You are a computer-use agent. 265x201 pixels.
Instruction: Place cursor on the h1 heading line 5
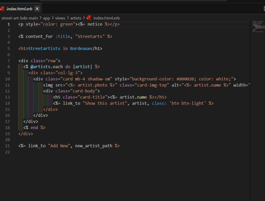click(60, 48)
